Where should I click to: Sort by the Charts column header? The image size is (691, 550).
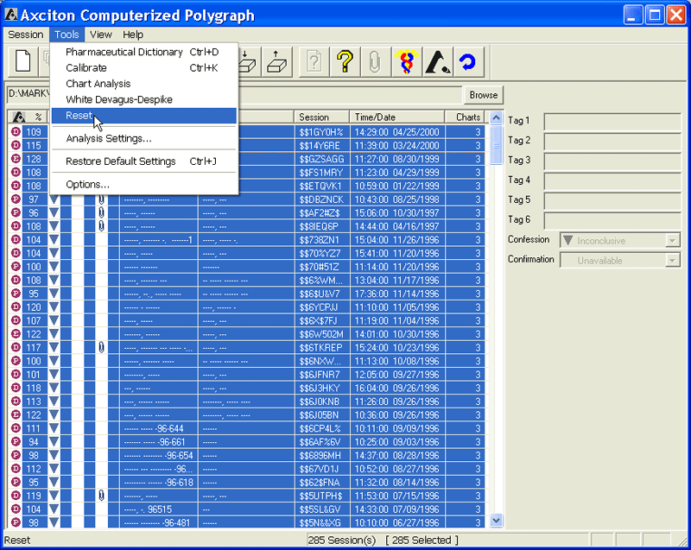coord(466,117)
